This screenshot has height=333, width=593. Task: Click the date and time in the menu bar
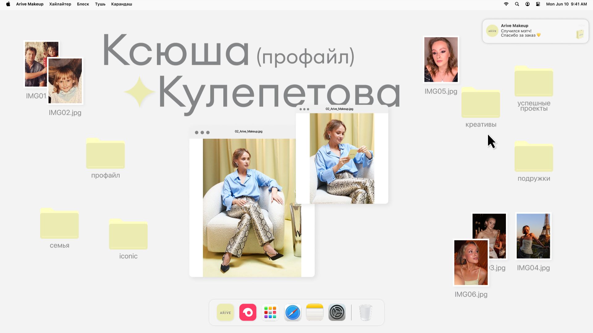(x=566, y=4)
